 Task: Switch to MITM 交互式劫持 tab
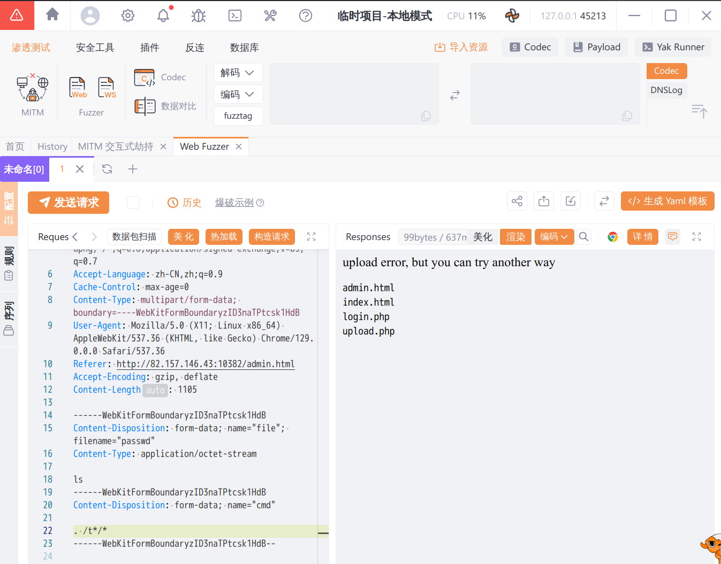click(116, 146)
